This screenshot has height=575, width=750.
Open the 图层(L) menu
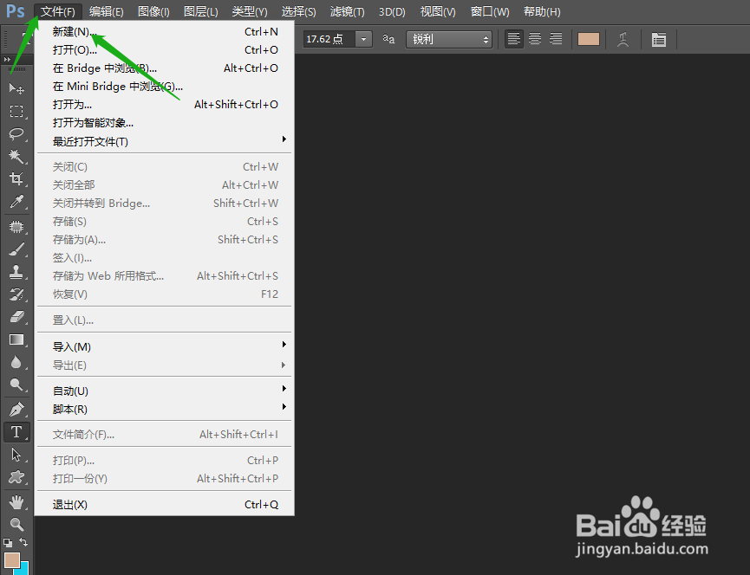[201, 11]
